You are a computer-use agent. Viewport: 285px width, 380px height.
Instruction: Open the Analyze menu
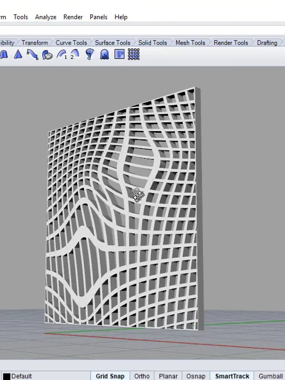click(x=46, y=17)
